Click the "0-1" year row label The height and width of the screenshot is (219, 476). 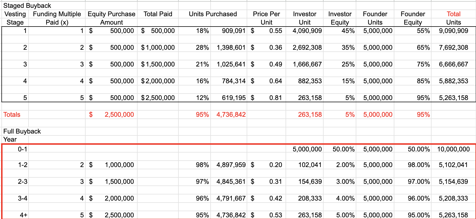coord(22,149)
